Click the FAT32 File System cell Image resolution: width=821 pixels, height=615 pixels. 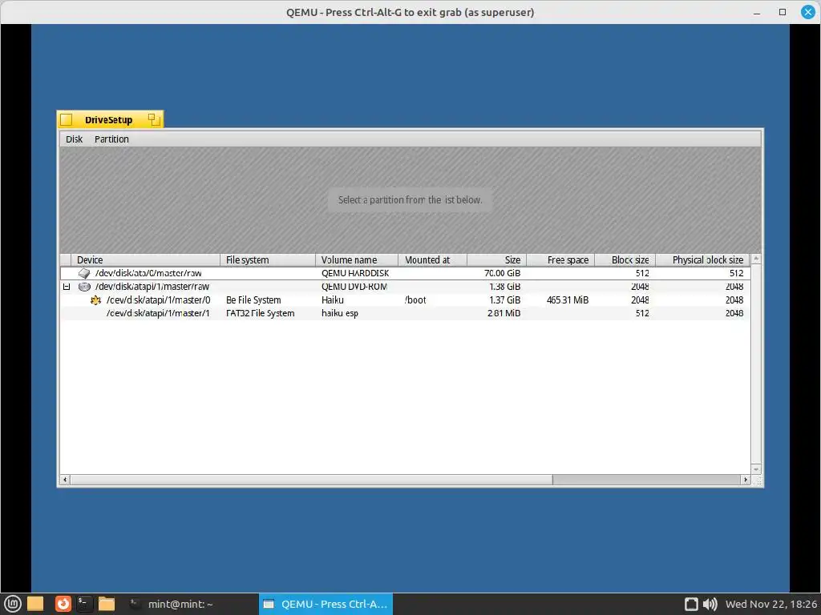pyautogui.click(x=261, y=313)
